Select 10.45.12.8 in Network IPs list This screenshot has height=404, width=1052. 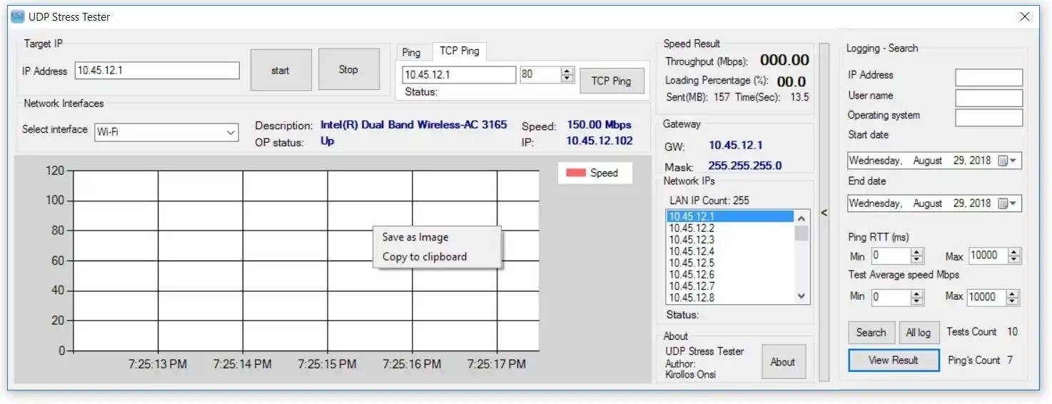pyautogui.click(x=730, y=298)
